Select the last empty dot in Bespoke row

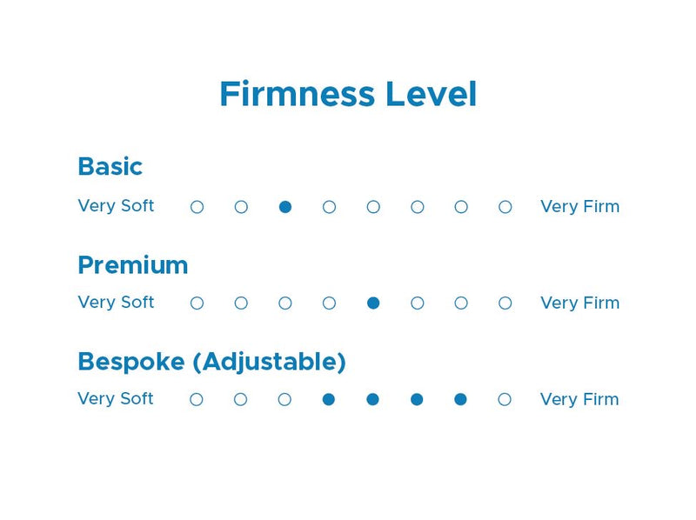tap(505, 399)
